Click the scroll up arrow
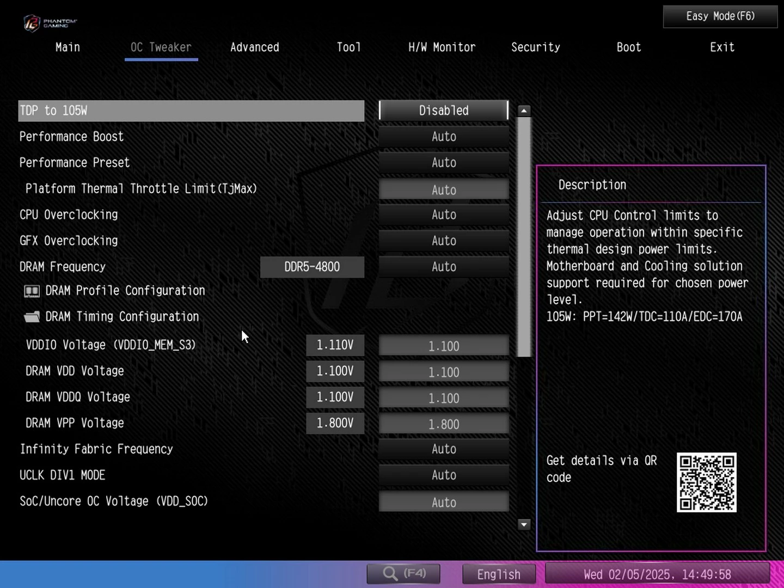Viewport: 784px width, 588px height. 524,111
